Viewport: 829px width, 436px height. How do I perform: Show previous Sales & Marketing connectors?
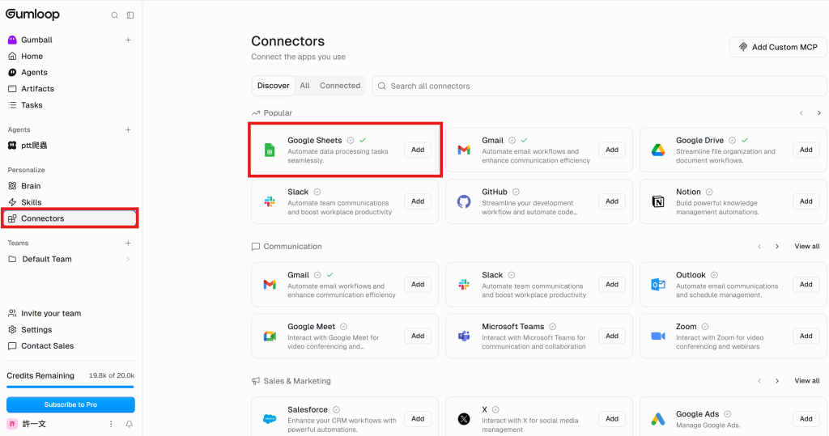pos(759,381)
